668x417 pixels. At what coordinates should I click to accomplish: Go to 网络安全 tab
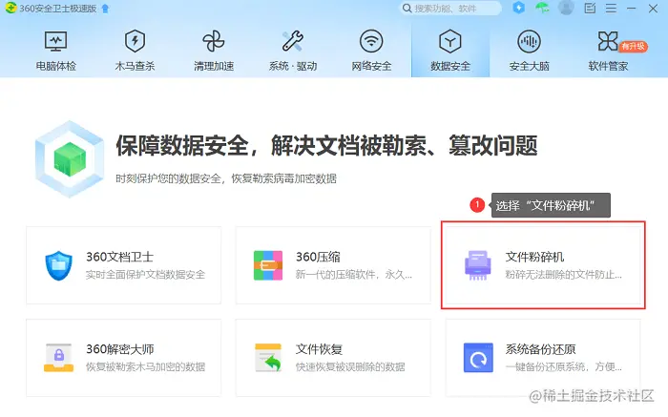(x=371, y=51)
